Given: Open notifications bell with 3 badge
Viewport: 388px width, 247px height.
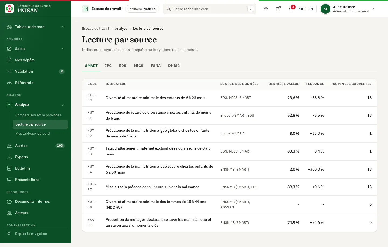Looking at the screenshot, I should 291,9.
